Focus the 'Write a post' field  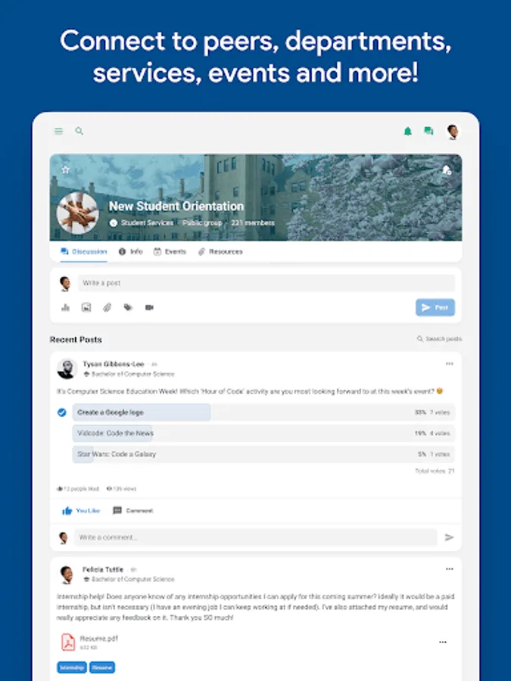[266, 283]
